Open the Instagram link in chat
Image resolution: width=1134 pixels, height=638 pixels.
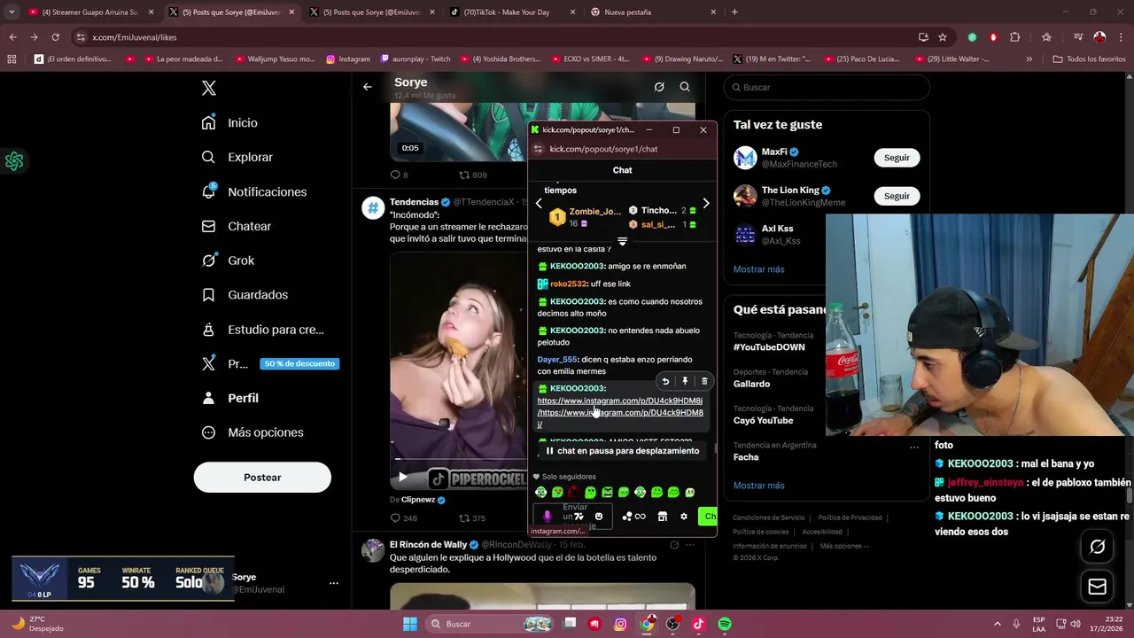click(x=619, y=412)
